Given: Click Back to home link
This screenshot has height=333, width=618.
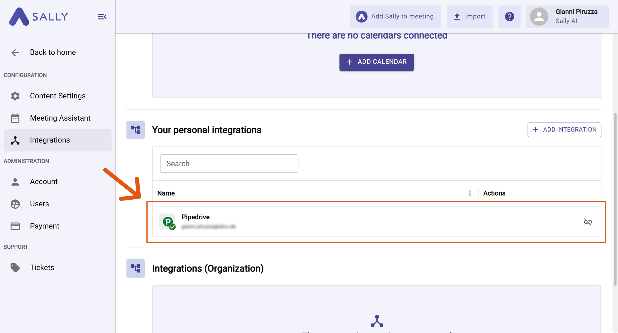Looking at the screenshot, I should pos(53,52).
